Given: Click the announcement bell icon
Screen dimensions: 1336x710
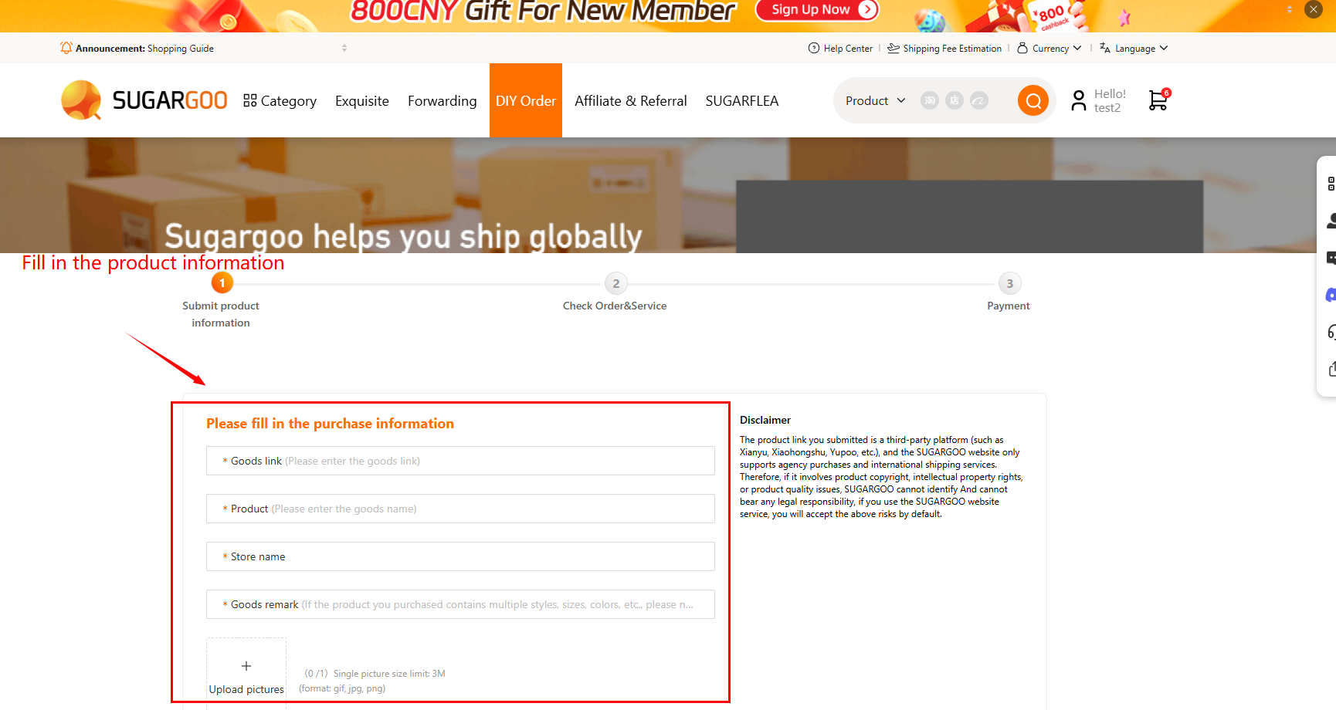Looking at the screenshot, I should pyautogui.click(x=66, y=47).
